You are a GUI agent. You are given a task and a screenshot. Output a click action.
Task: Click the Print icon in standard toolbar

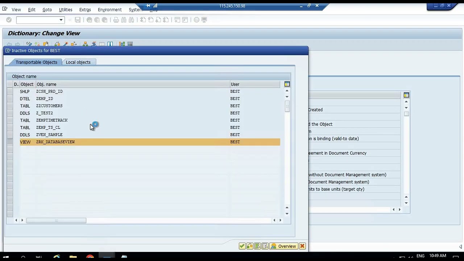[116, 20]
